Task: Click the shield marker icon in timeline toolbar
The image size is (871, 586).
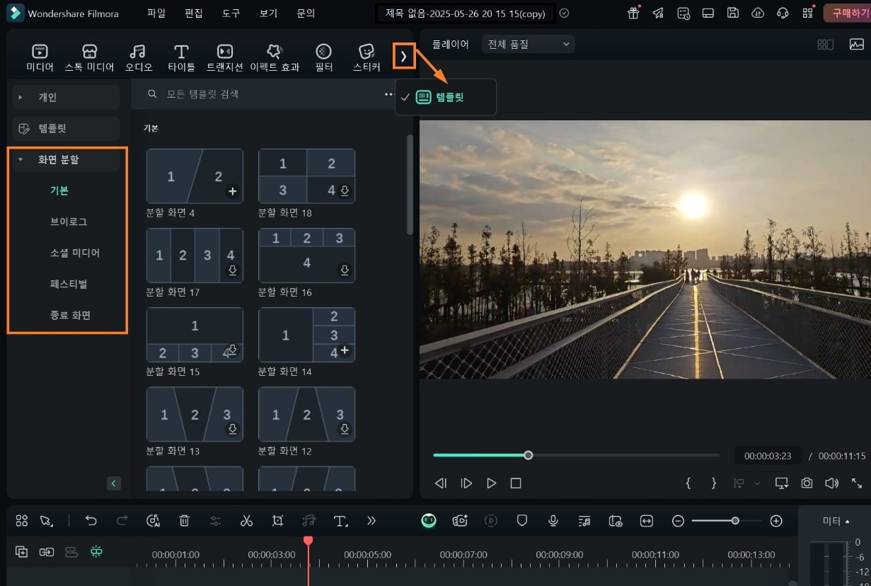Action: tap(522, 521)
